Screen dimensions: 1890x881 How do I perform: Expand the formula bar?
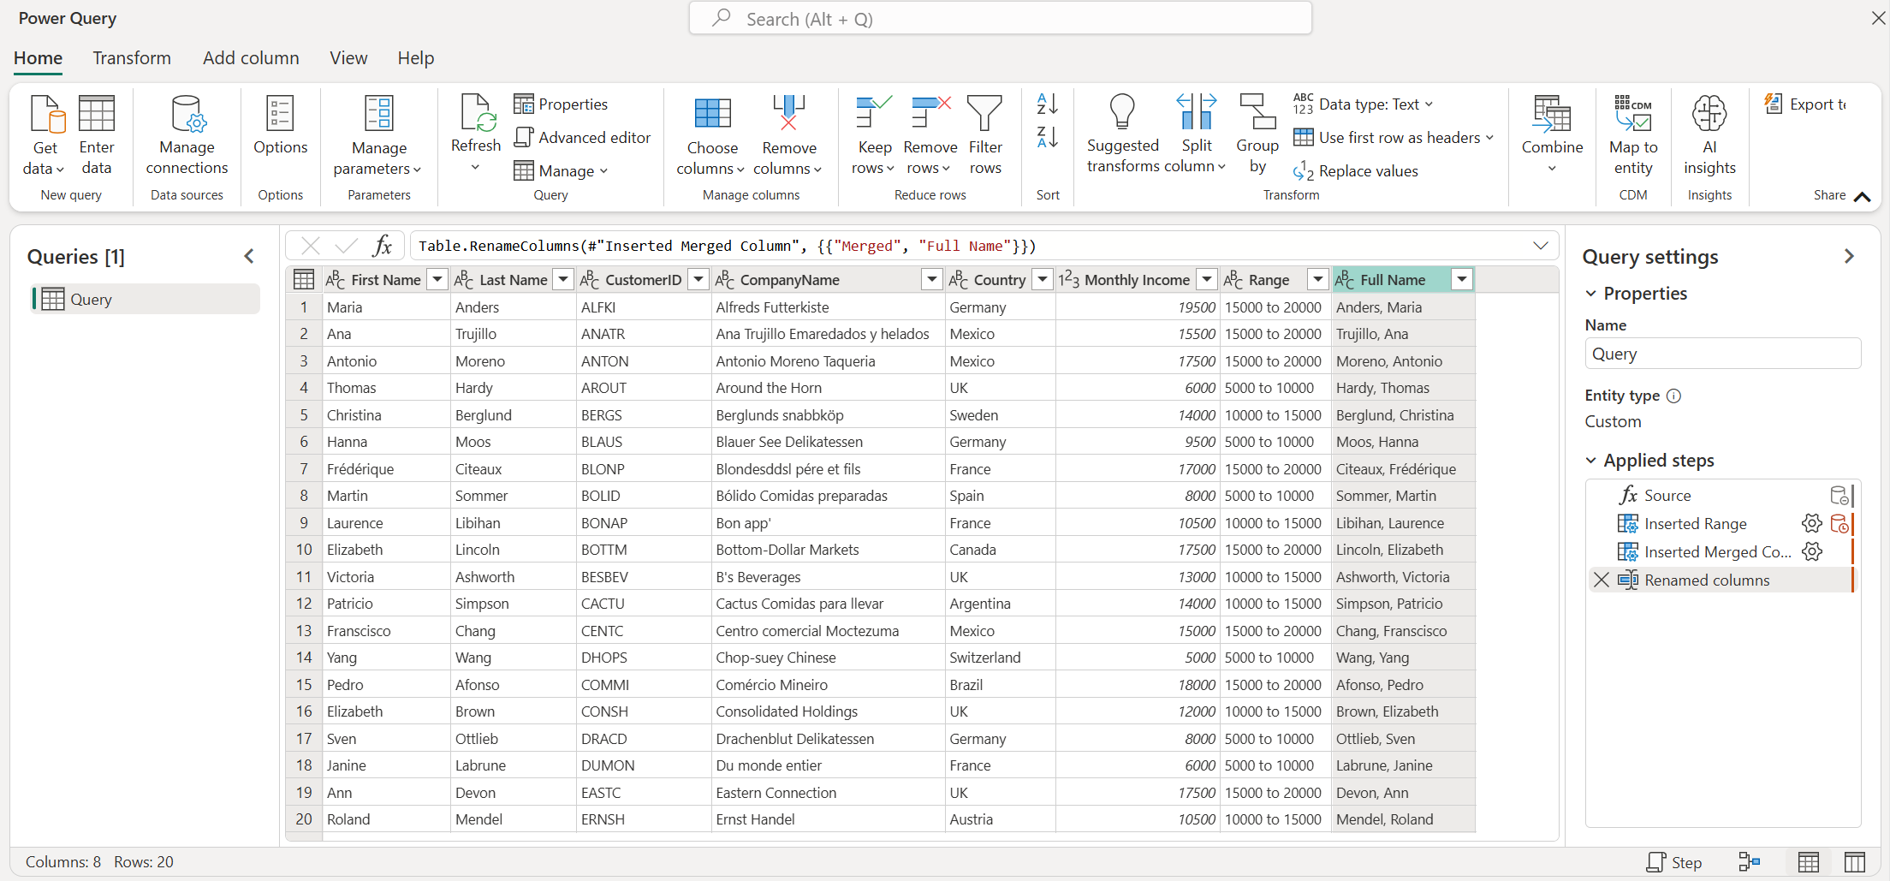click(x=1540, y=247)
